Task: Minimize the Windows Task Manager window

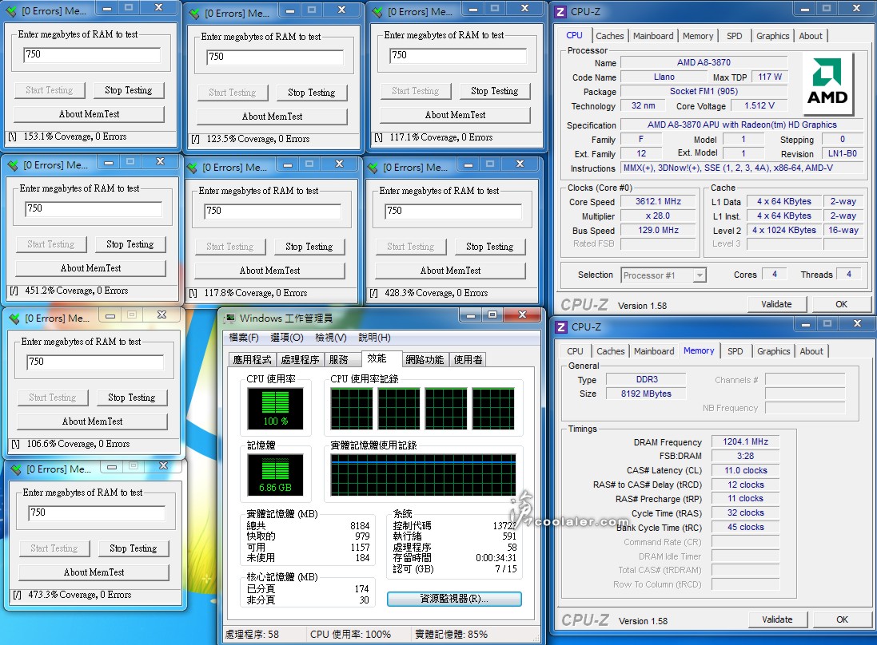Action: click(x=471, y=315)
